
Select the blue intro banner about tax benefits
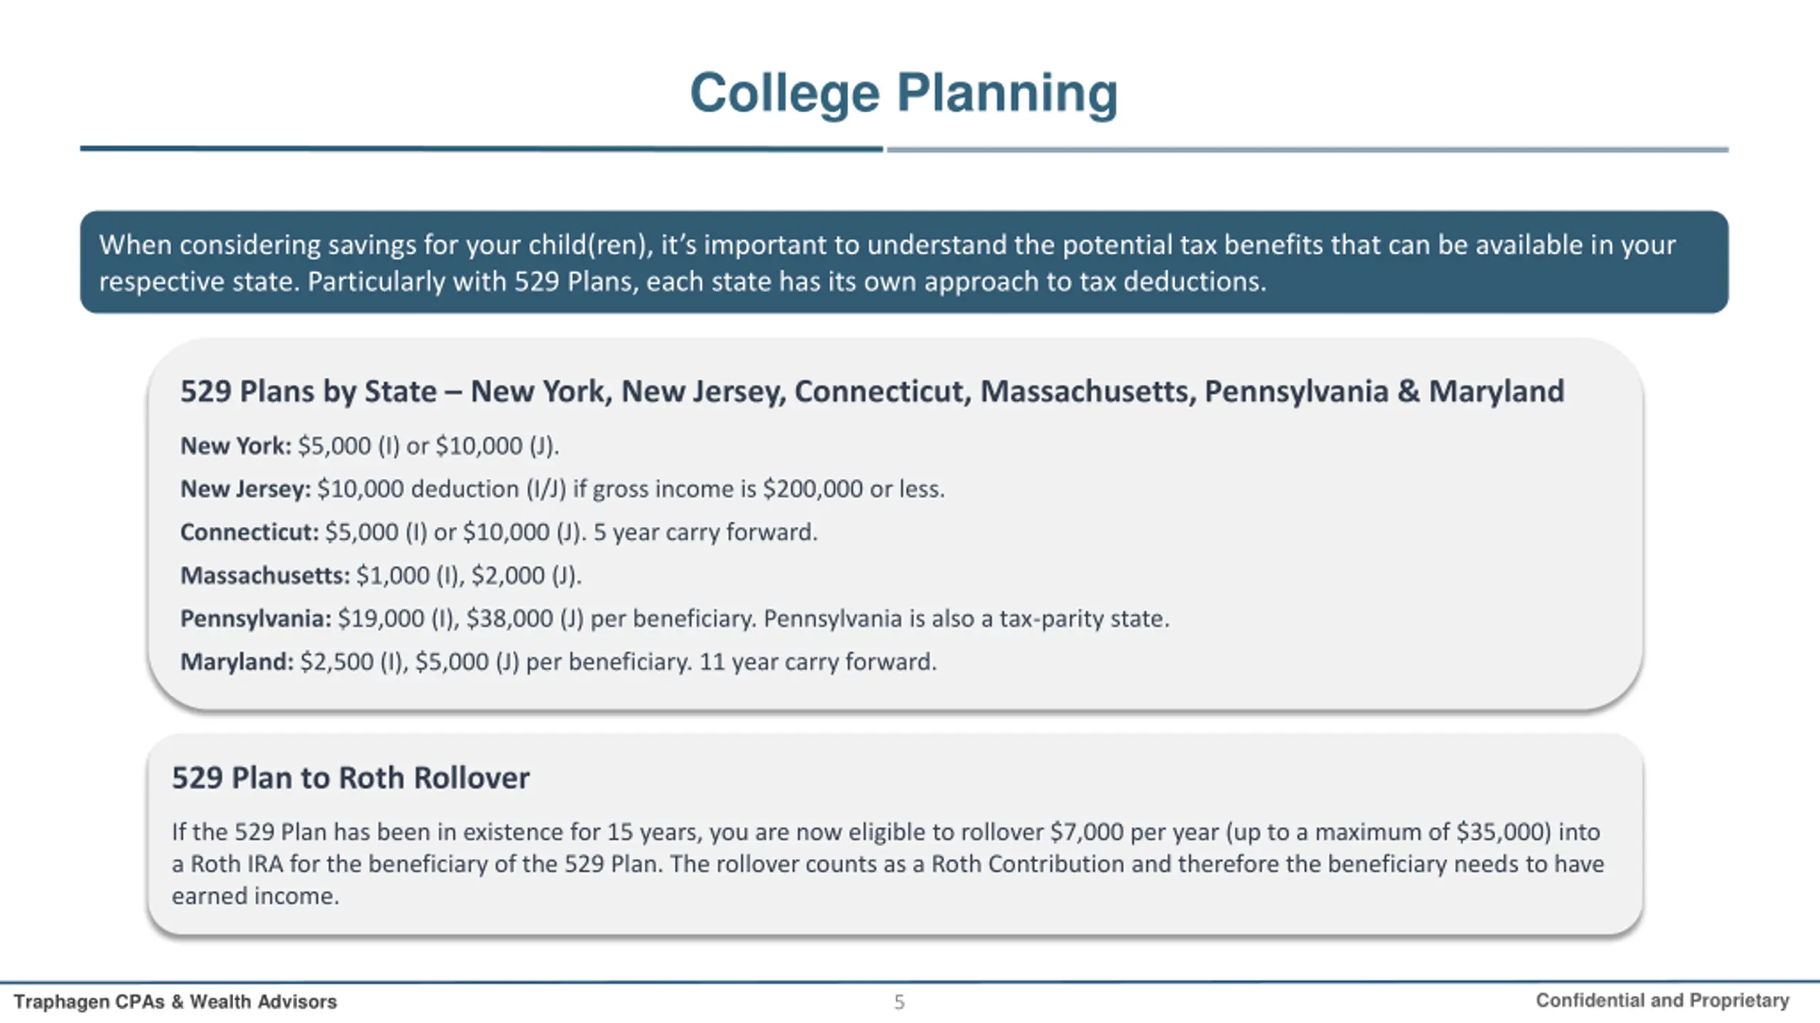(904, 262)
